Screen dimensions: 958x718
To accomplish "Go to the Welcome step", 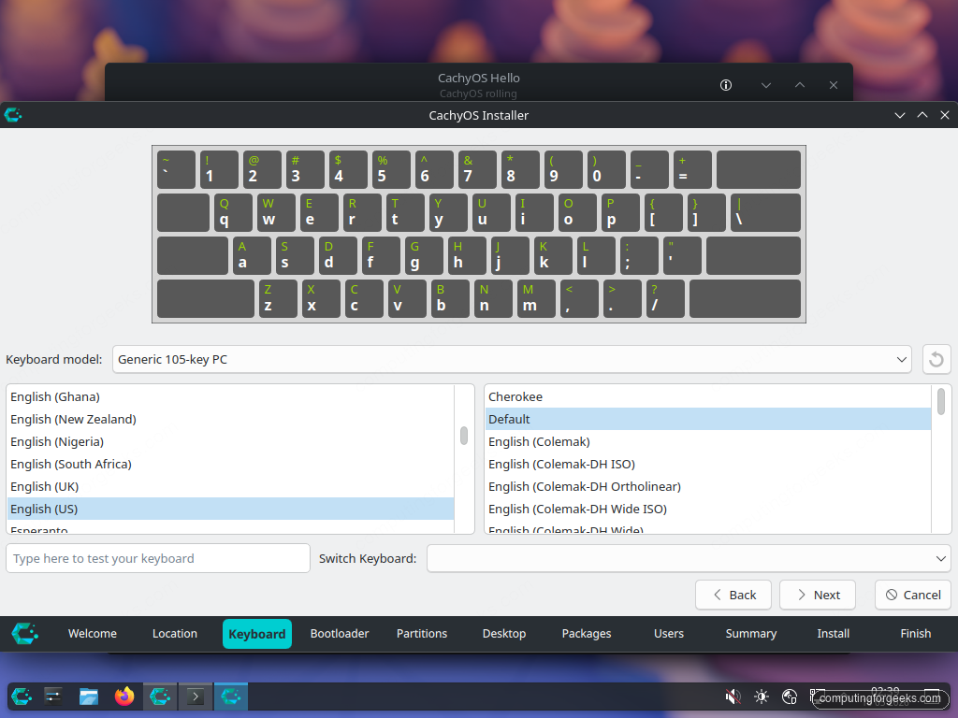I will click(x=93, y=633).
